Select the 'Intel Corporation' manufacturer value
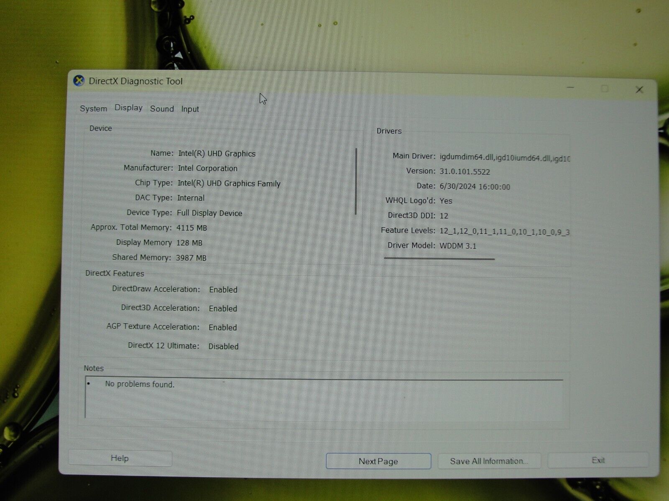This screenshot has width=669, height=501. [207, 168]
